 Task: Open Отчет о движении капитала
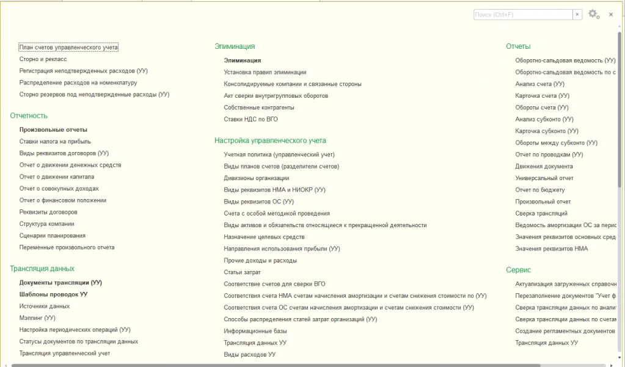pyautogui.click(x=57, y=176)
